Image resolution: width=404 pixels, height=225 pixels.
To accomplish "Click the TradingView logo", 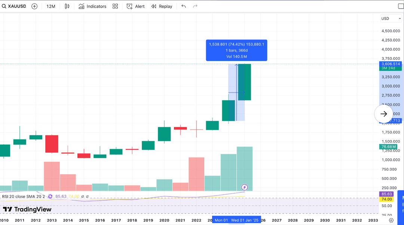I will pyautogui.click(x=27, y=209).
